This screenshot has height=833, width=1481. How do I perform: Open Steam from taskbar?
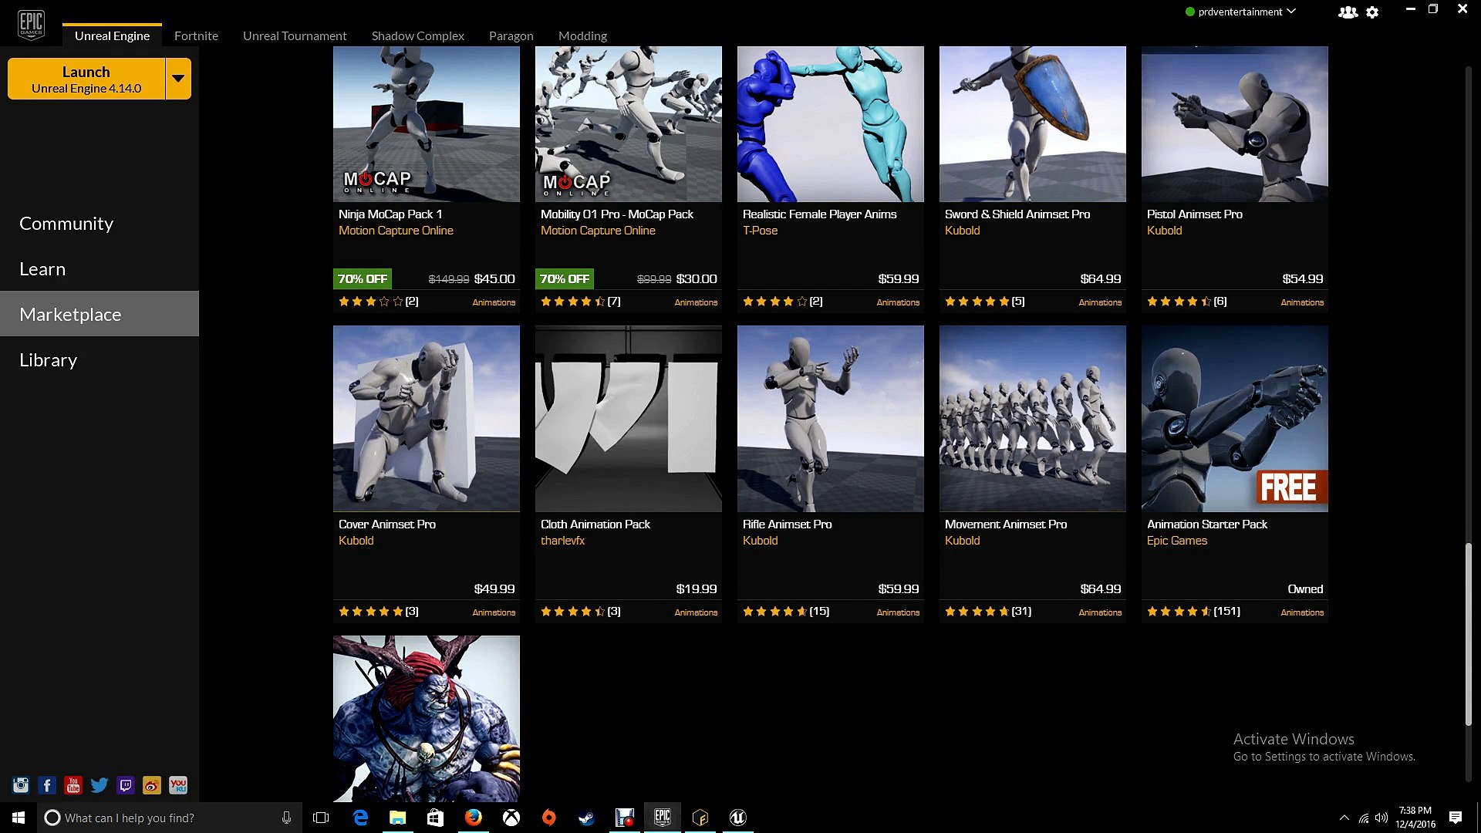click(586, 818)
